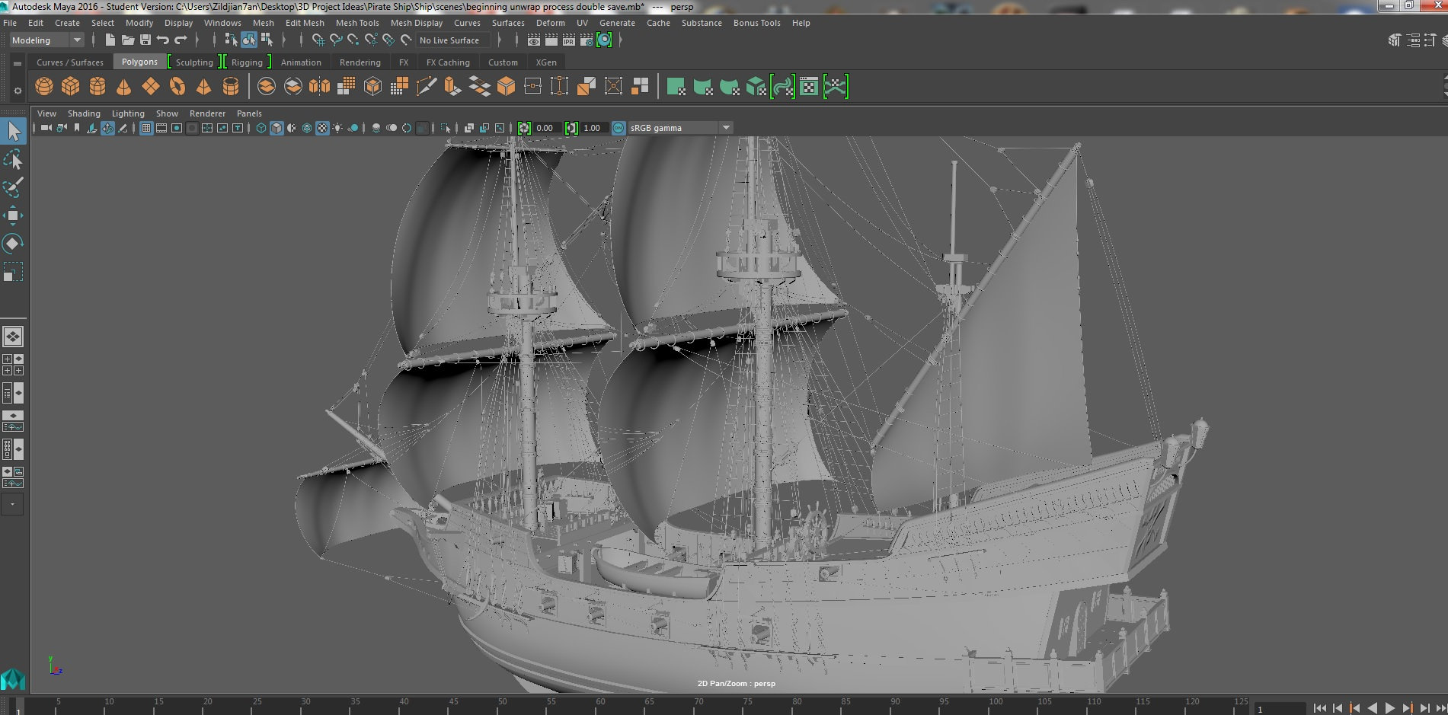Create a polygon torus from the shelf
Image resolution: width=1448 pixels, height=715 pixels.
(x=177, y=87)
